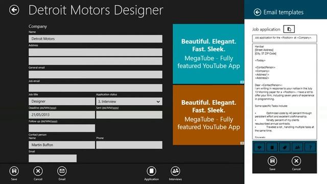This screenshot has width=327, height=184.
Task: Click the Email templates panel title
Action: (284, 12)
